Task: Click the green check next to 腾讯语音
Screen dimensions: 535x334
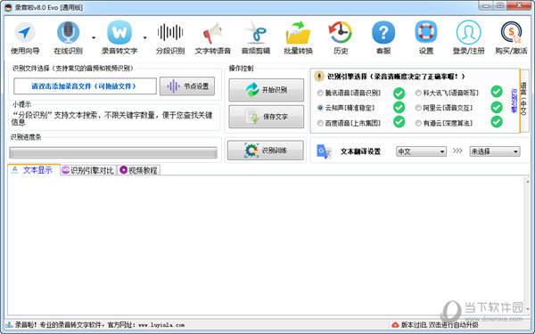Action: (x=399, y=93)
